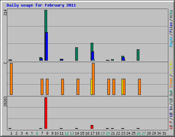Image resolution: width=175 pixels, height=137 pixels.
Task: Click day label 31 on the x-axis
Action: point(164,133)
